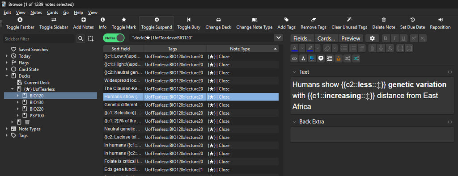Open Set Due Date from toolbar
The width and height of the screenshot is (458, 176).
[412, 23]
